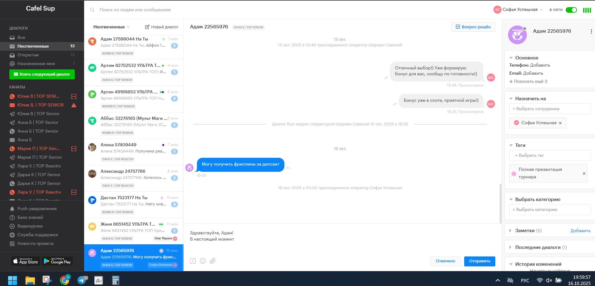595x286 pixels.
Task: Click Отвечено button
Action: pyautogui.click(x=445, y=261)
